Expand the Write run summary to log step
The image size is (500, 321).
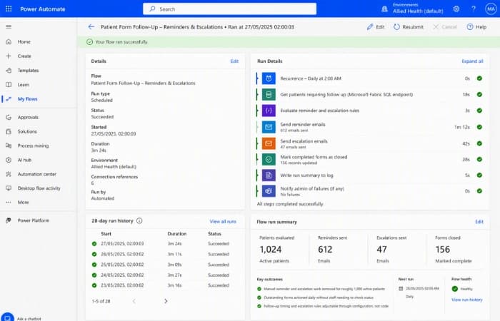(370, 175)
